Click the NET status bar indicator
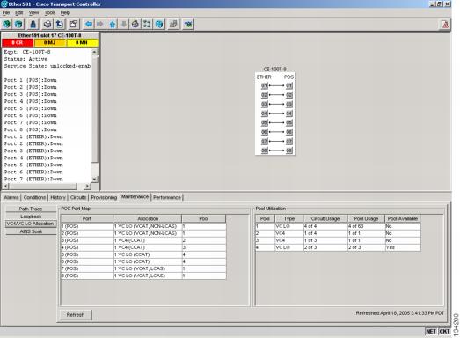This screenshot has height=338, width=460. [431, 331]
